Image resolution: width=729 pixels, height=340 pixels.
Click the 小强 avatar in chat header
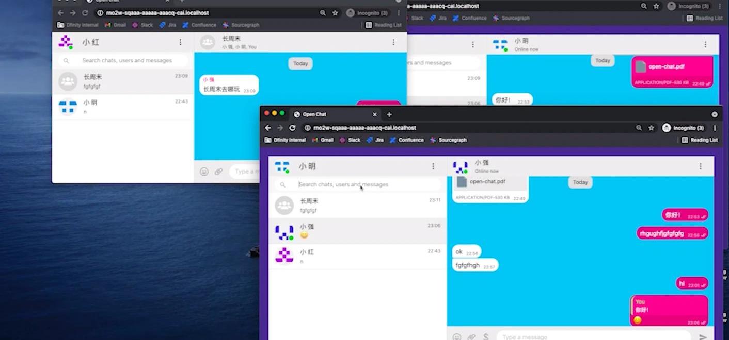coord(461,166)
